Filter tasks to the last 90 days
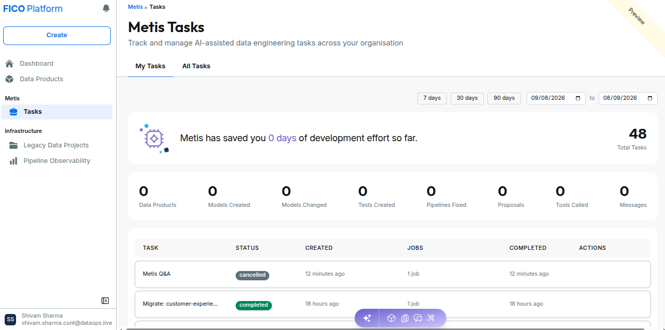Image resolution: width=665 pixels, height=330 pixels. pos(504,98)
